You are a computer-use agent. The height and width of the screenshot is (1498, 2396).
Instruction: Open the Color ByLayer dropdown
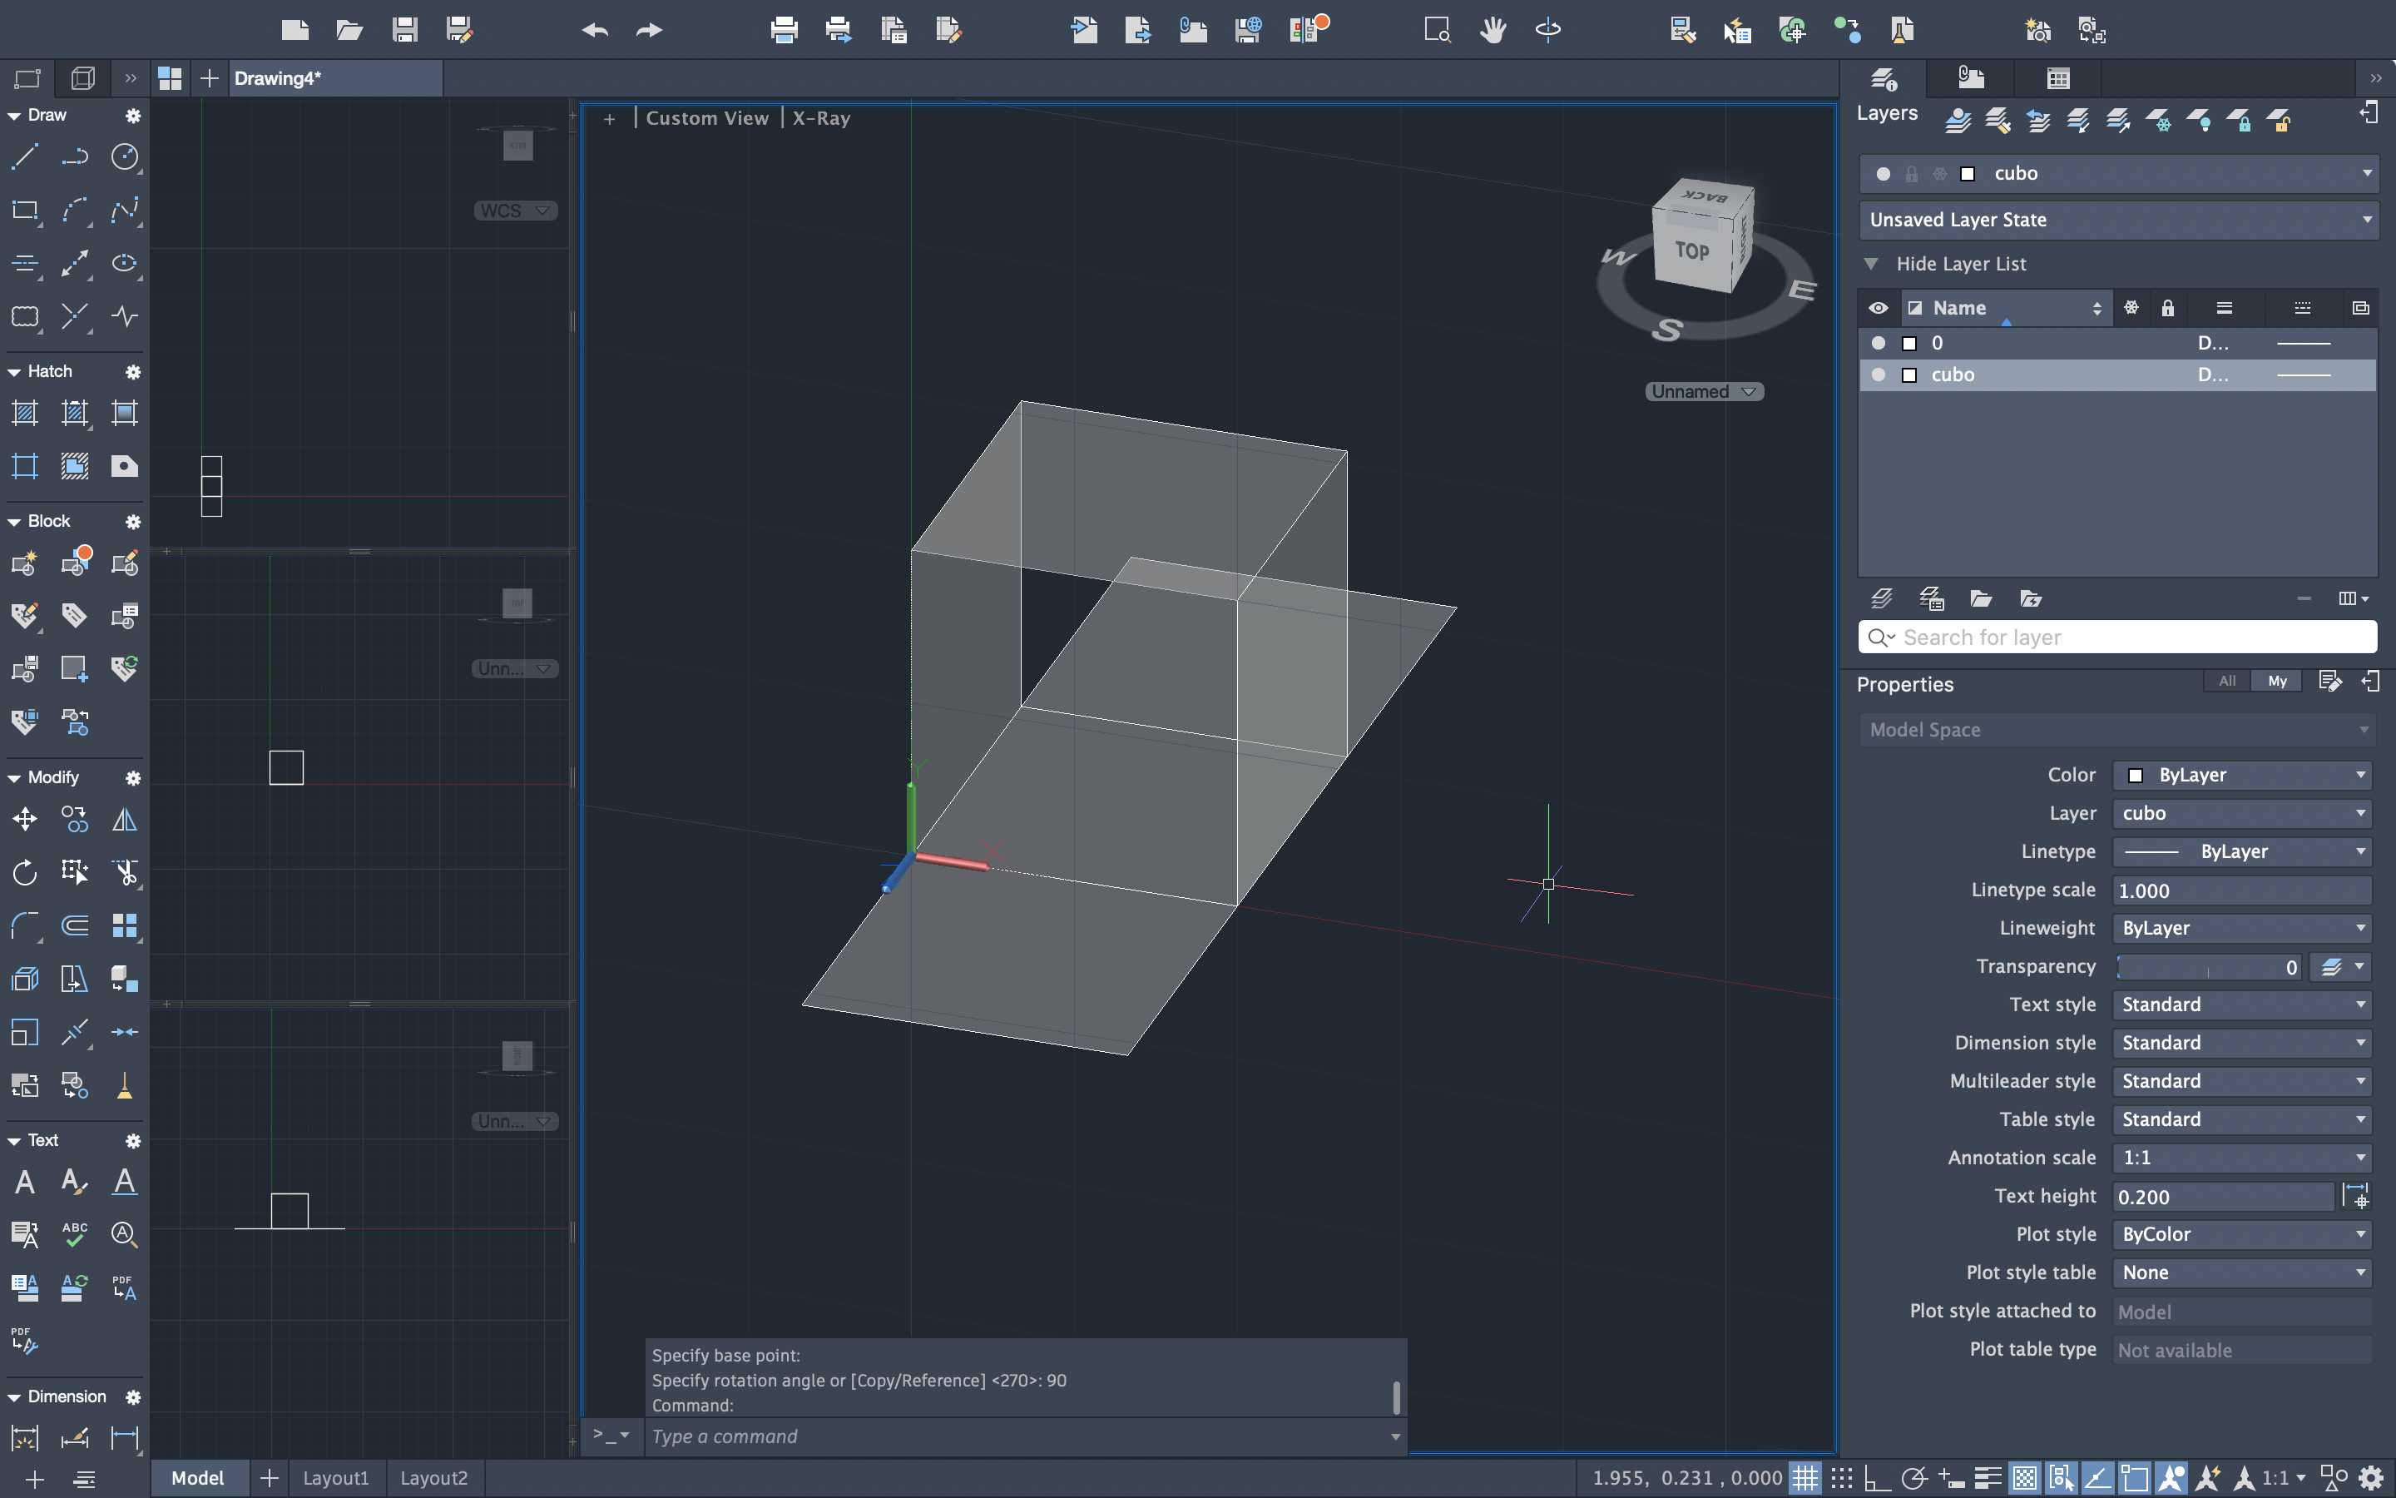pyautogui.click(x=2243, y=775)
